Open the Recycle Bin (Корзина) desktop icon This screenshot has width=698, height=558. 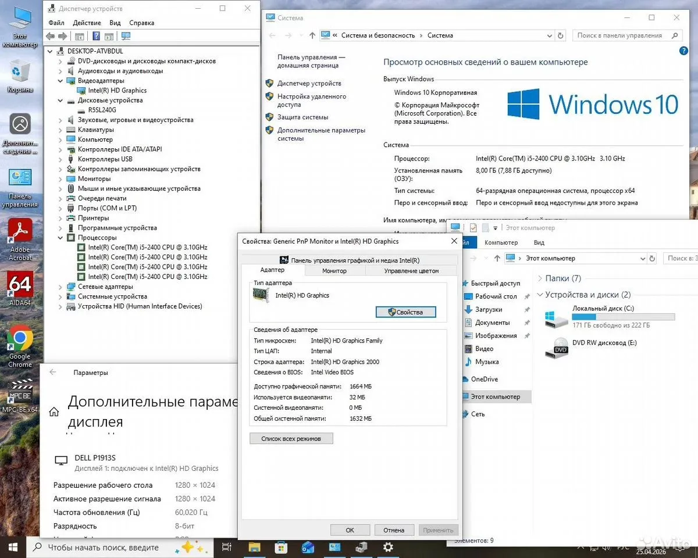20,77
